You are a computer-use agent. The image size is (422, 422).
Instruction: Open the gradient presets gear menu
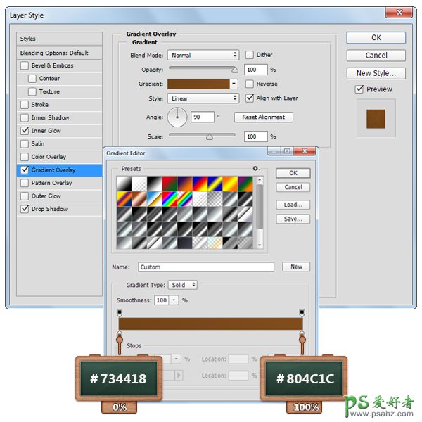click(257, 169)
